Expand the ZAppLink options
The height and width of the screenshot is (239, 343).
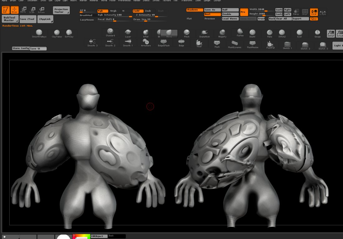tap(45, 19)
